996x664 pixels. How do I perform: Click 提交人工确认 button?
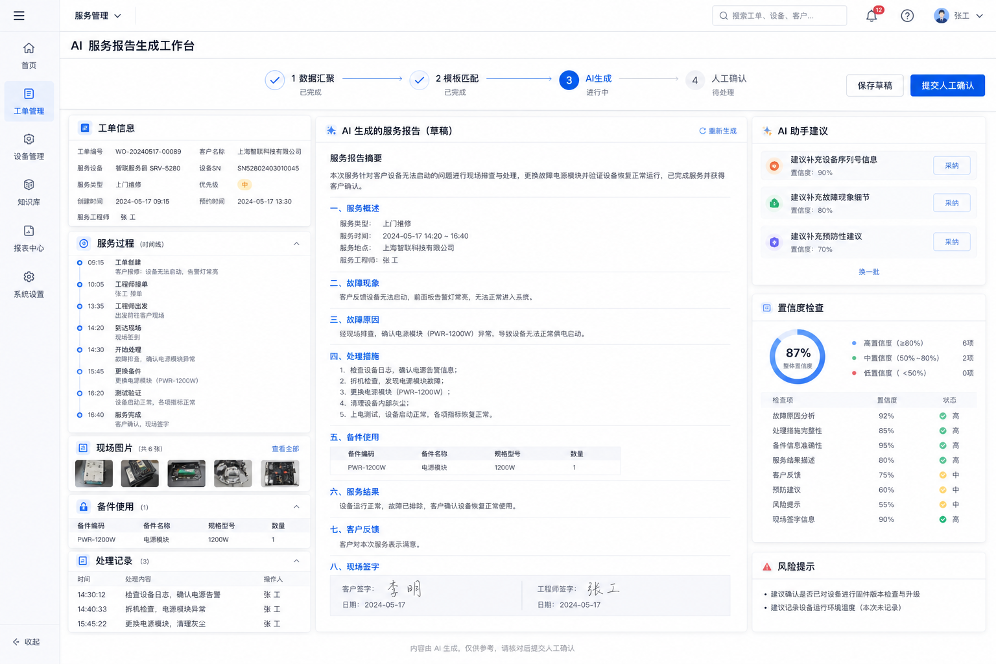click(x=947, y=86)
